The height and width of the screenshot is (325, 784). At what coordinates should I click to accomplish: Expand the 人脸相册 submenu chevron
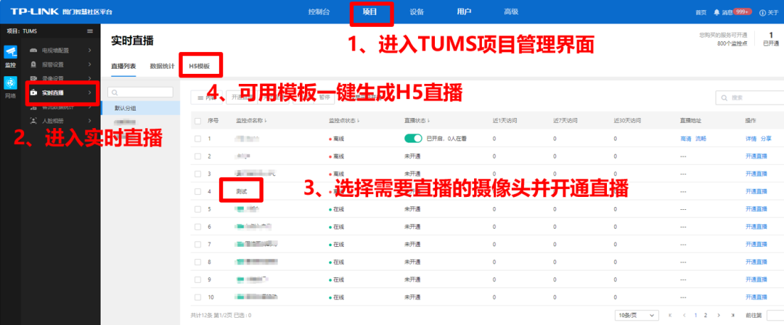(89, 121)
